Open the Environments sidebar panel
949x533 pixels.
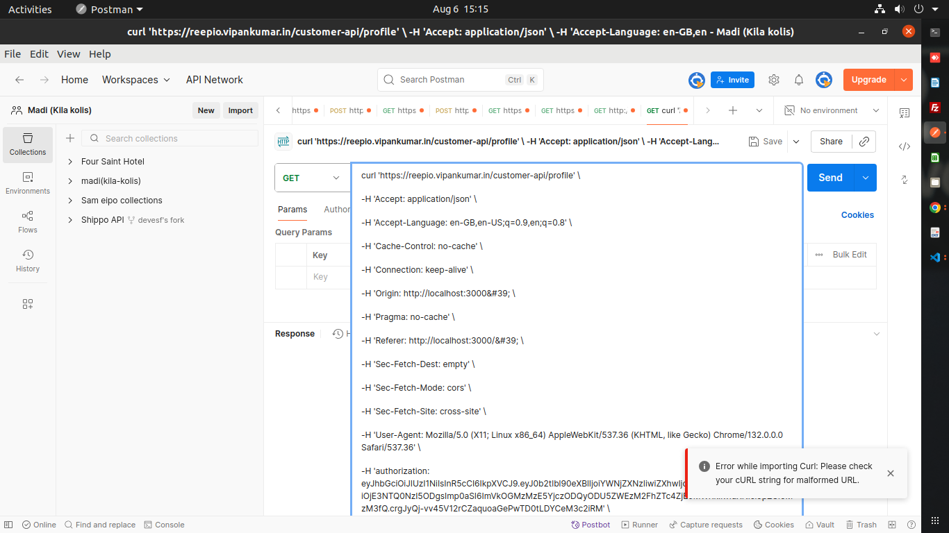click(28, 183)
